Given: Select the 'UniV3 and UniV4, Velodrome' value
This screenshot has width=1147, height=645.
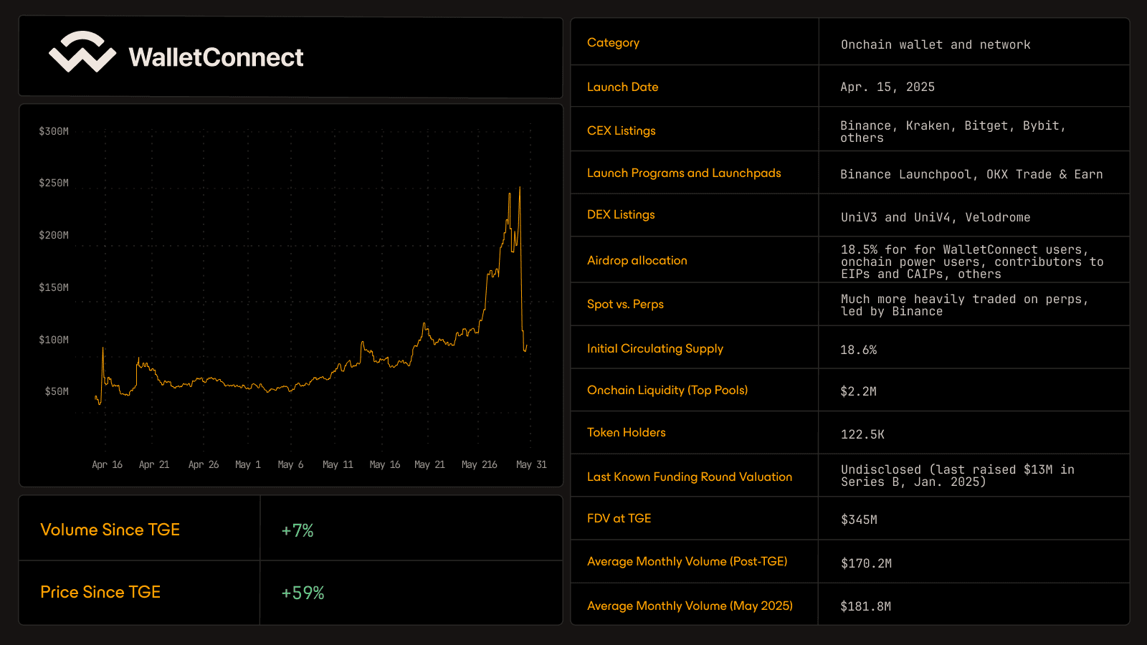Looking at the screenshot, I should point(936,217).
